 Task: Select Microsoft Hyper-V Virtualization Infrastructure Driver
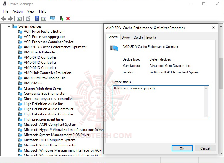63,130
